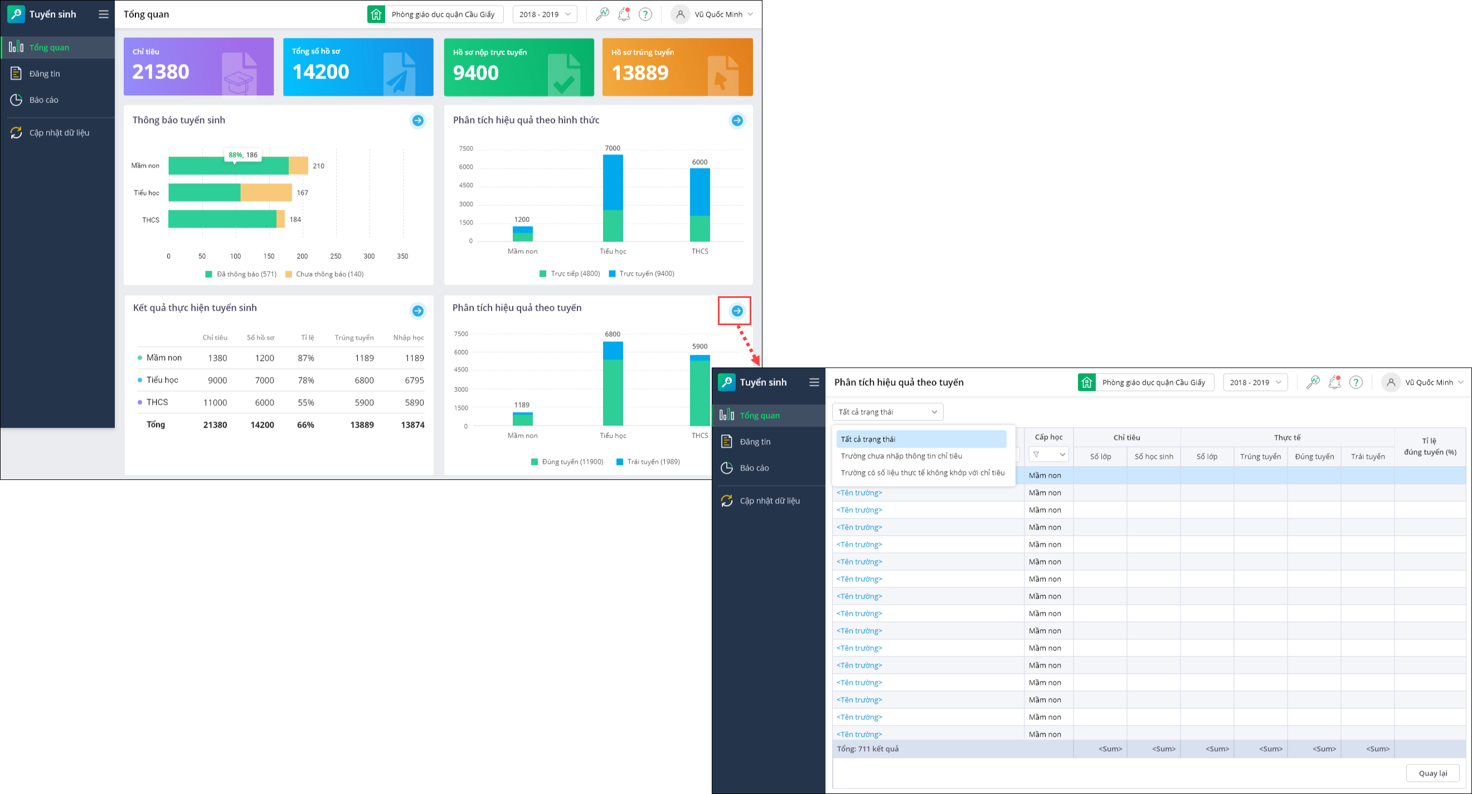1472x794 pixels.
Task: Click the hamburger menu icon beside the top-left Tuyển sinh logo
Action: coord(104,14)
